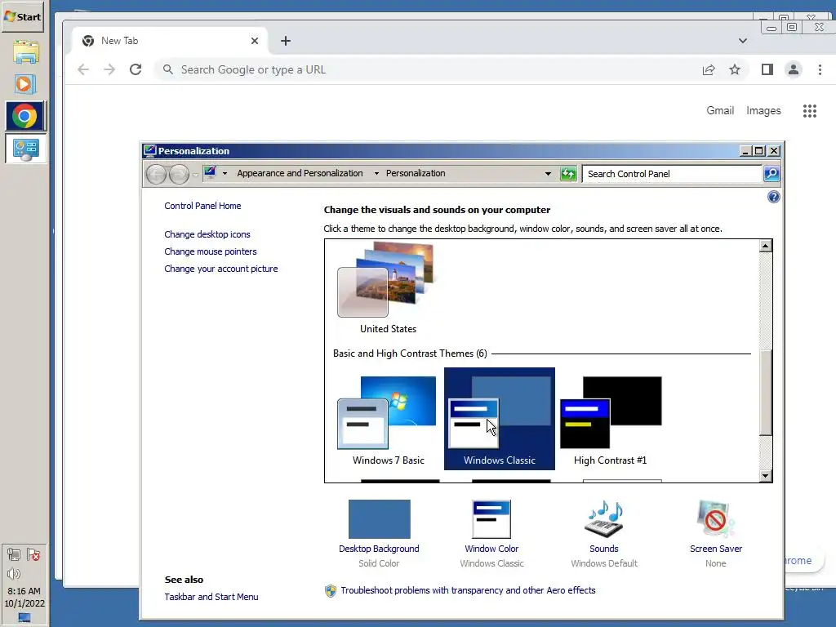Click the Personalization forward arrow button
The width and height of the screenshot is (836, 627).
coord(179,174)
